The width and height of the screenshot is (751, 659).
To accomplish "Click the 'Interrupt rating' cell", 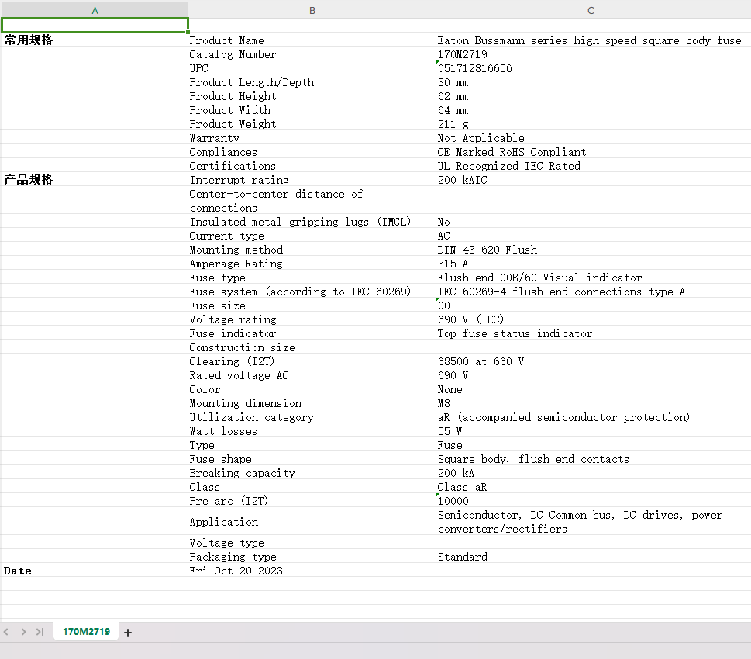I will (x=312, y=179).
